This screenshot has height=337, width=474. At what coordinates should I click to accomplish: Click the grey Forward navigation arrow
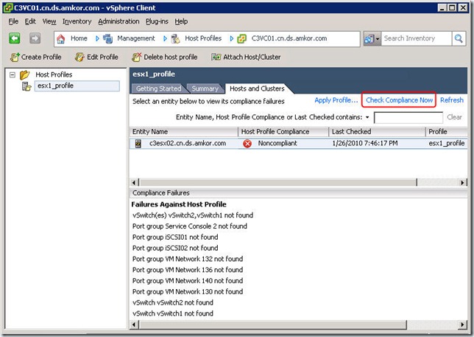tap(35, 38)
